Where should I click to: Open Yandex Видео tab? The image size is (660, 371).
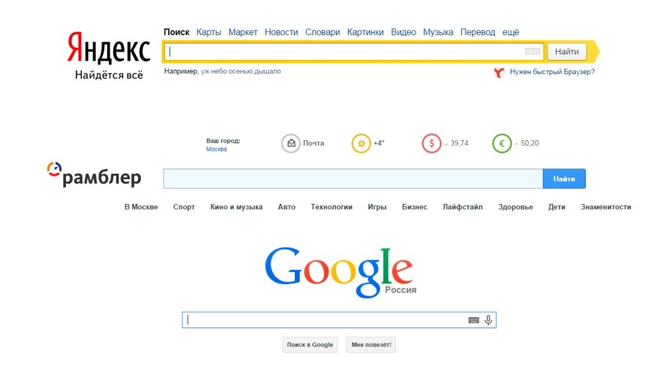pos(403,32)
